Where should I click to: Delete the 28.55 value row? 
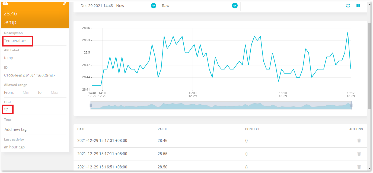point(359,154)
